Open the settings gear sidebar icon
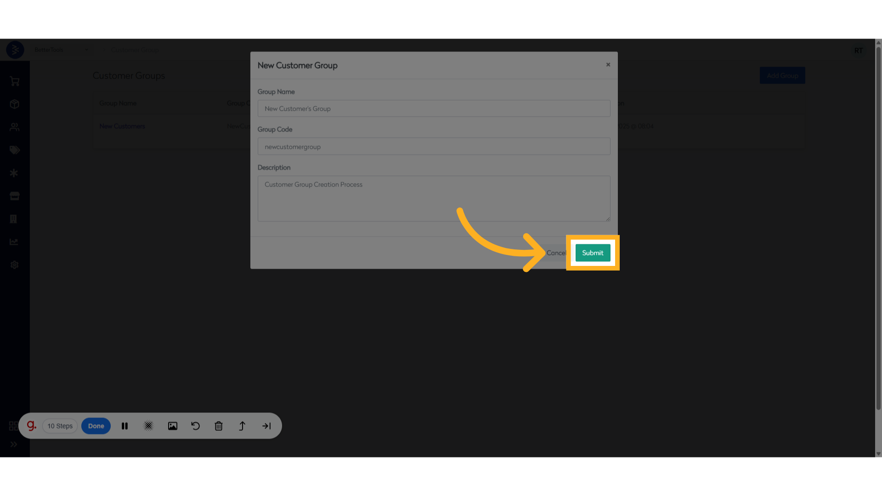The image size is (882, 496). (15, 265)
